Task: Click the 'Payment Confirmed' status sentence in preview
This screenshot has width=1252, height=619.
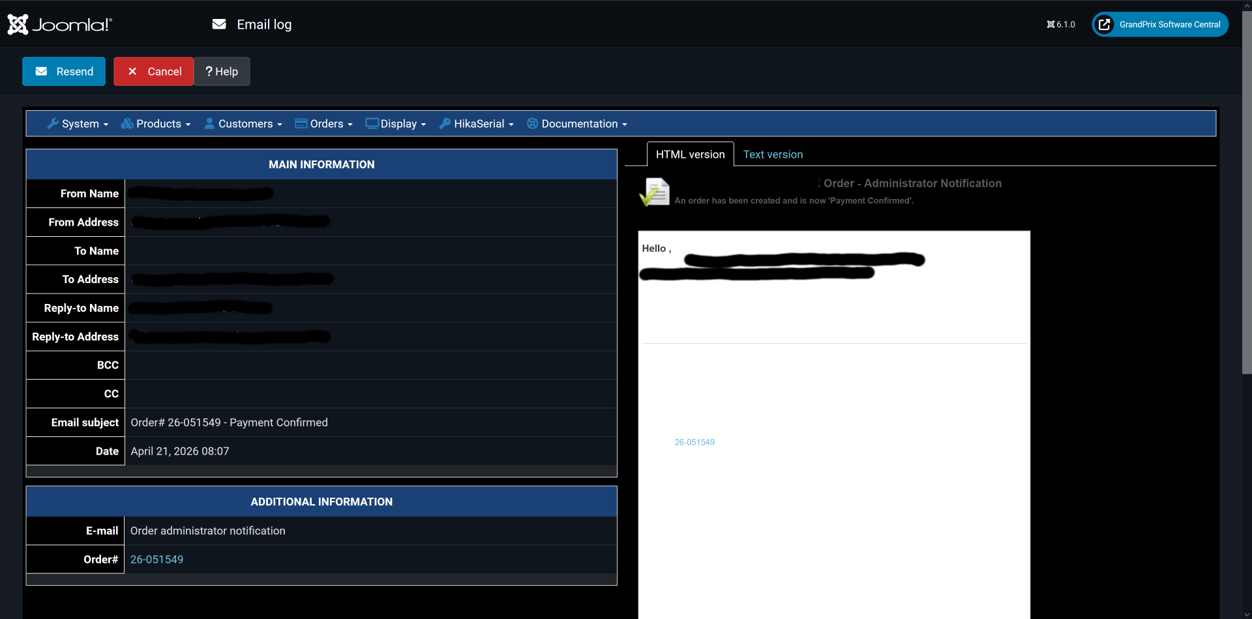Action: [794, 201]
